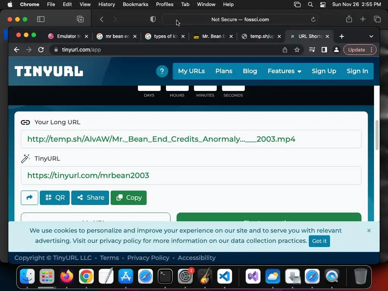This screenshot has width=388, height=291.
Task: Show Safari tab overview in background window
Action: pos(377,19)
